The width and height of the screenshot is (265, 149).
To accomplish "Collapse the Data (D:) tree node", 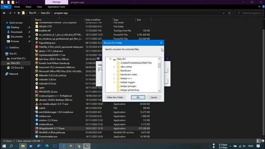I will click(x=110, y=59).
